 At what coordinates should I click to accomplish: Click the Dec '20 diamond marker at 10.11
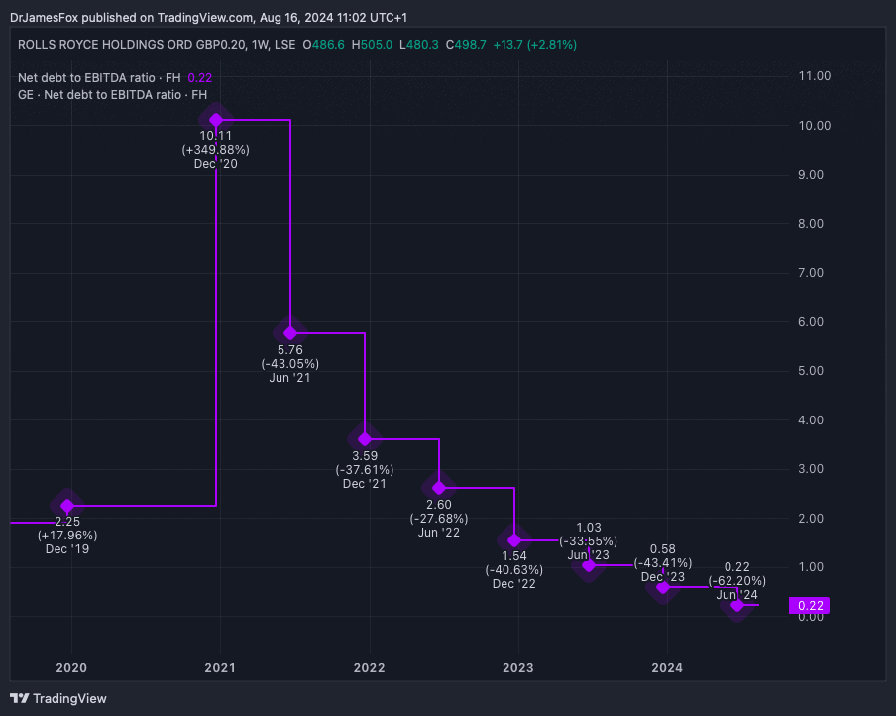click(216, 120)
